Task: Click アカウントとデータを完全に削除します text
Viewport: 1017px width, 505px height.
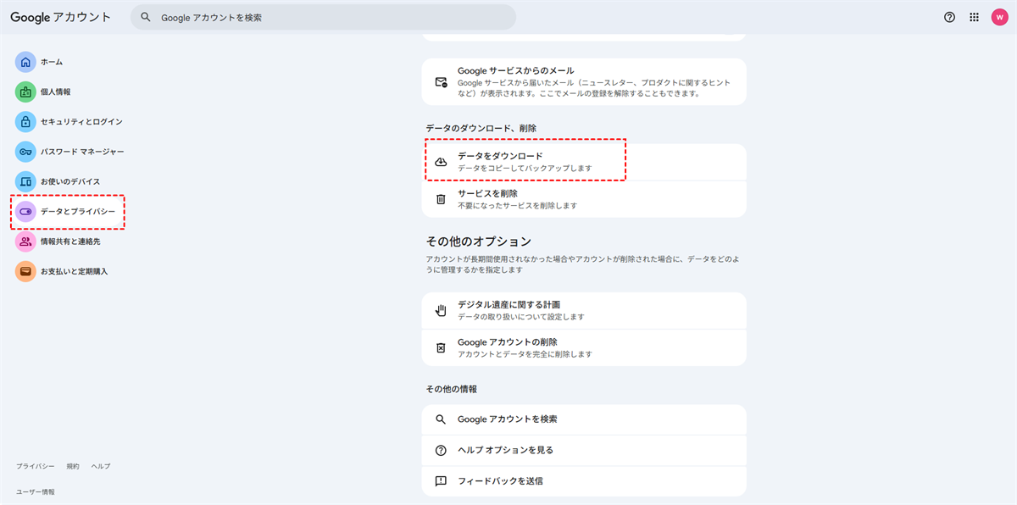Action: (525, 354)
